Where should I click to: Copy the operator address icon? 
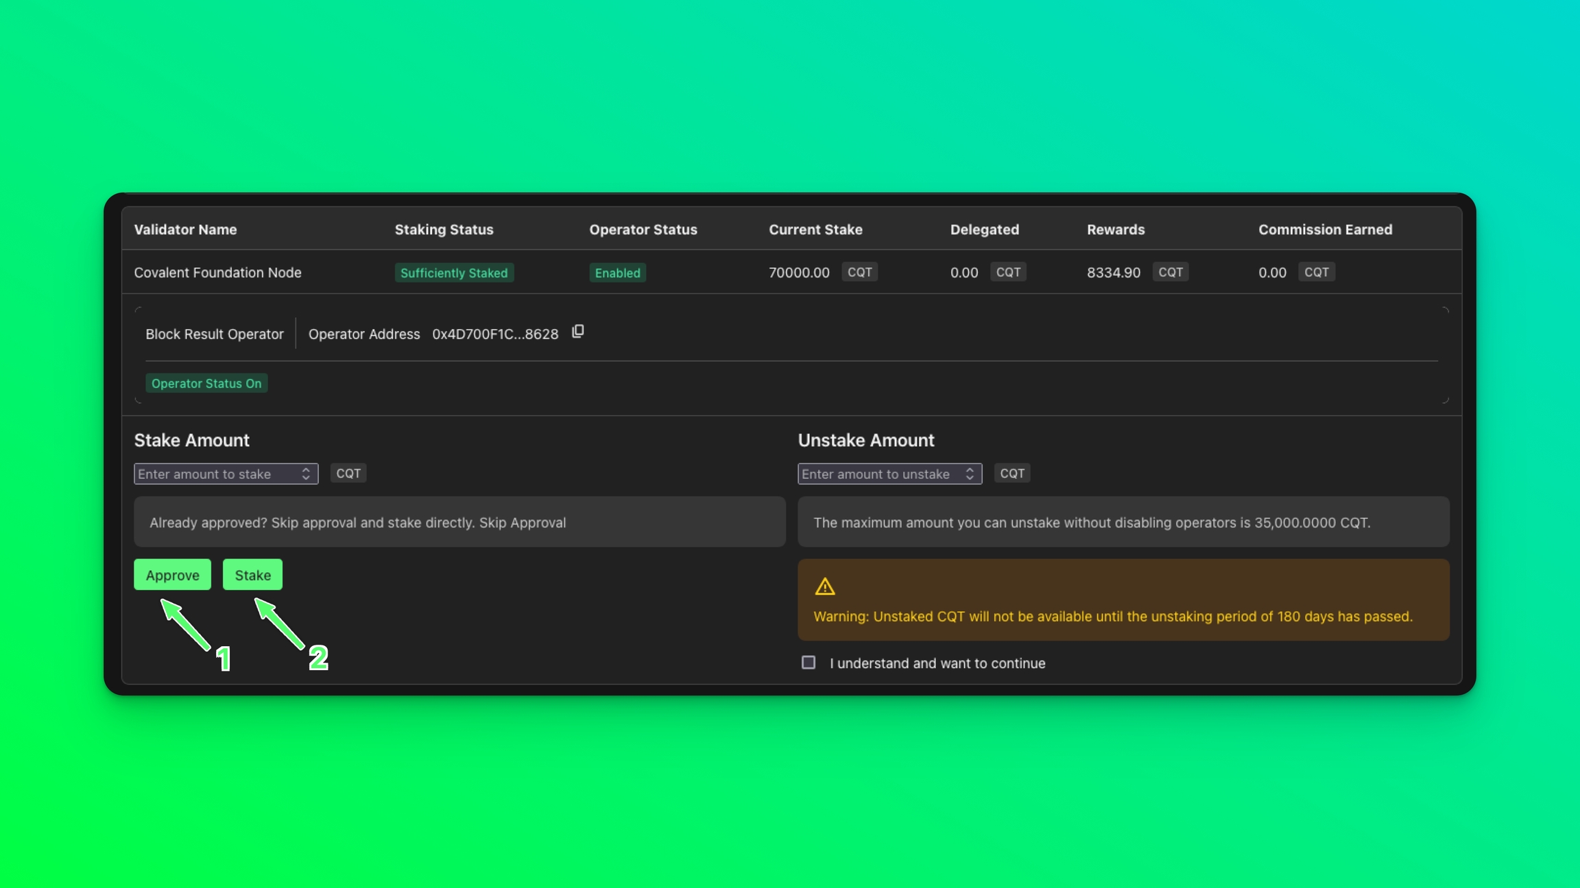(578, 332)
